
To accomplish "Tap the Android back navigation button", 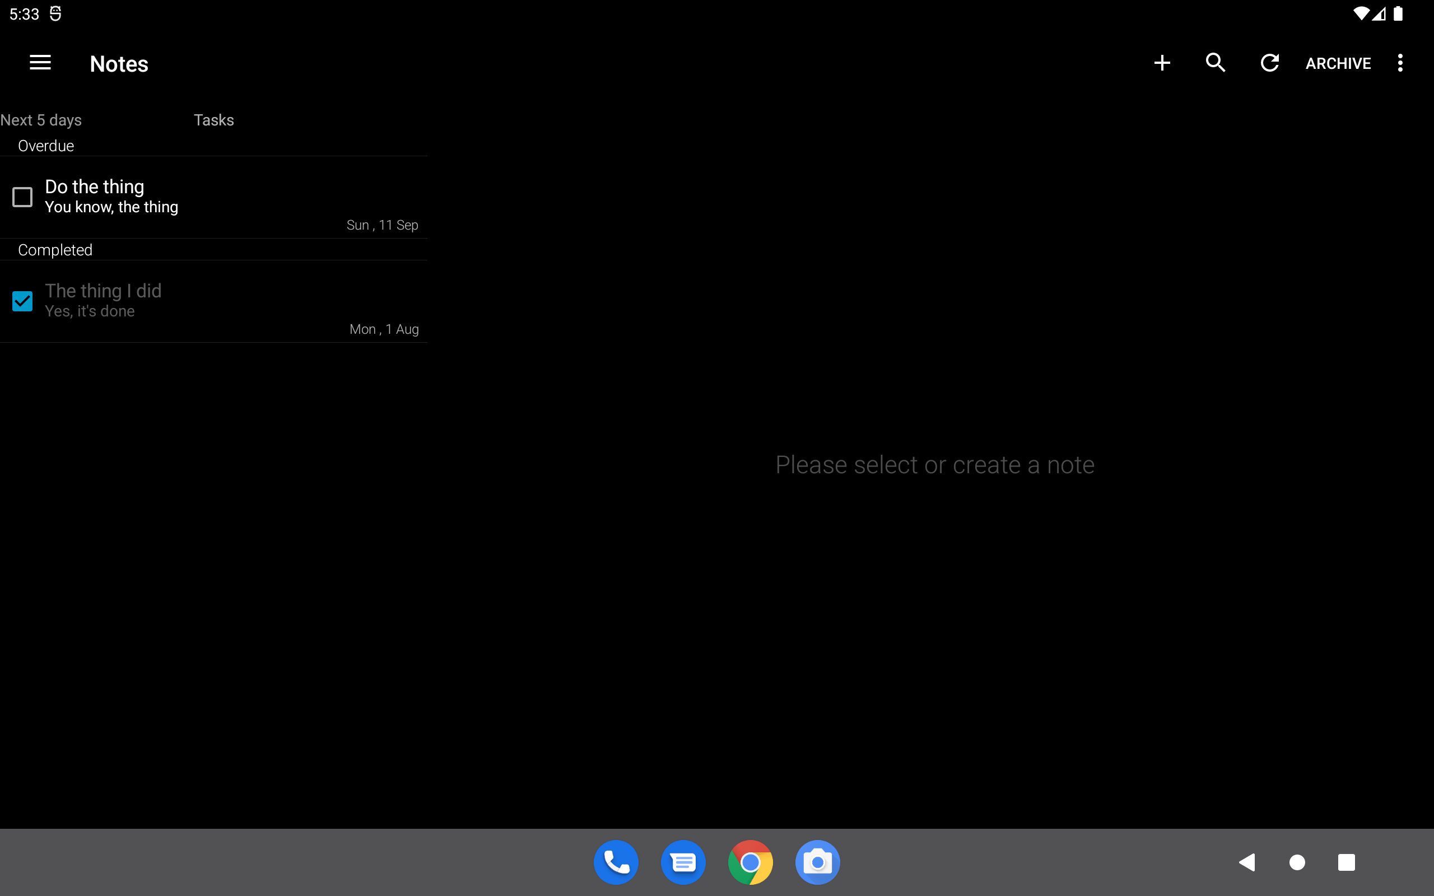I will [1247, 862].
